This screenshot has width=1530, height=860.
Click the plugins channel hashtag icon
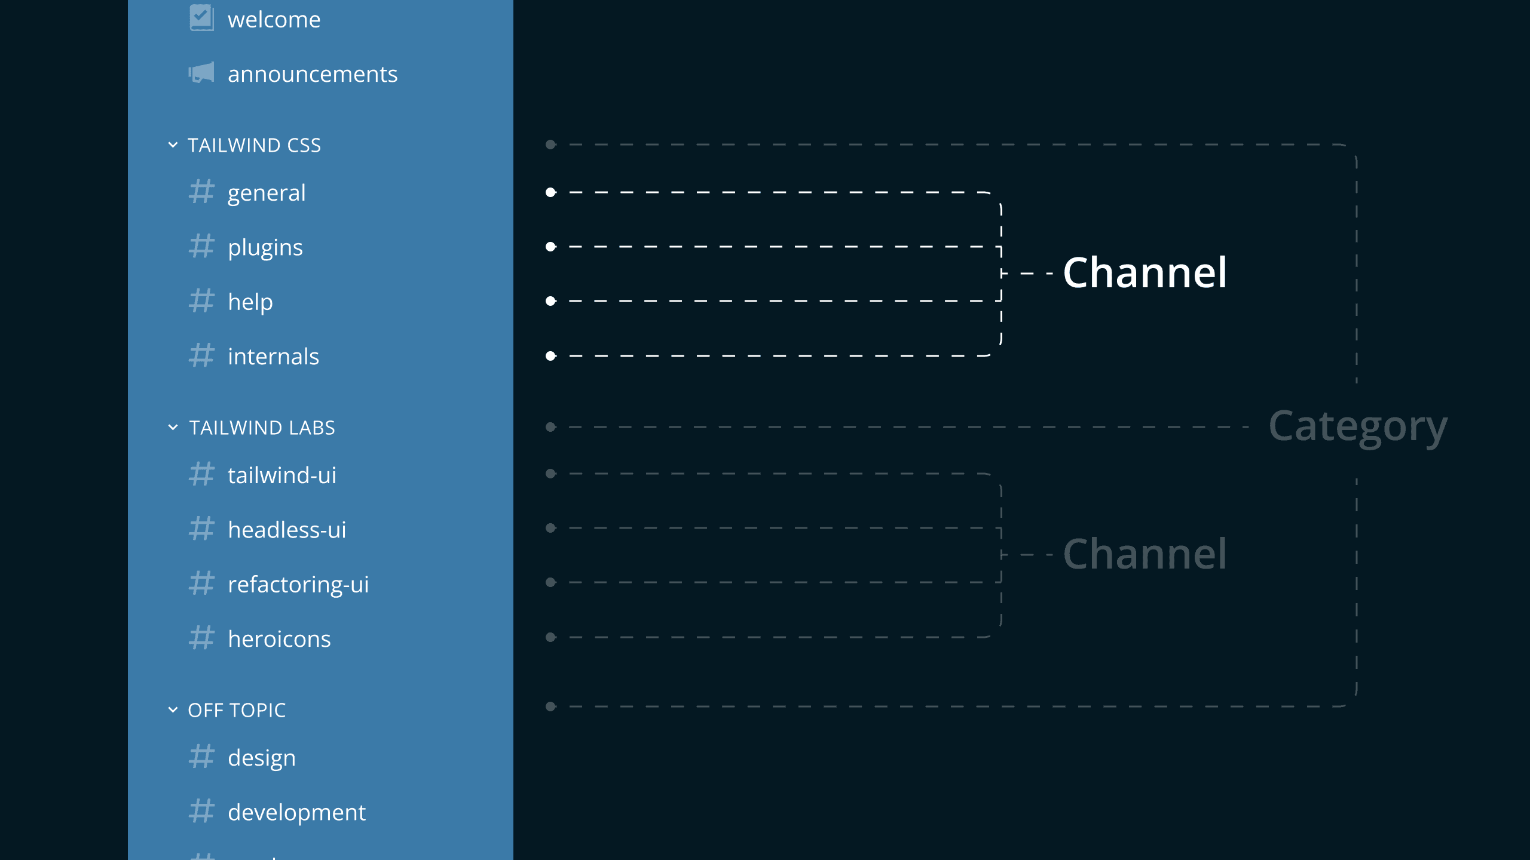202,245
